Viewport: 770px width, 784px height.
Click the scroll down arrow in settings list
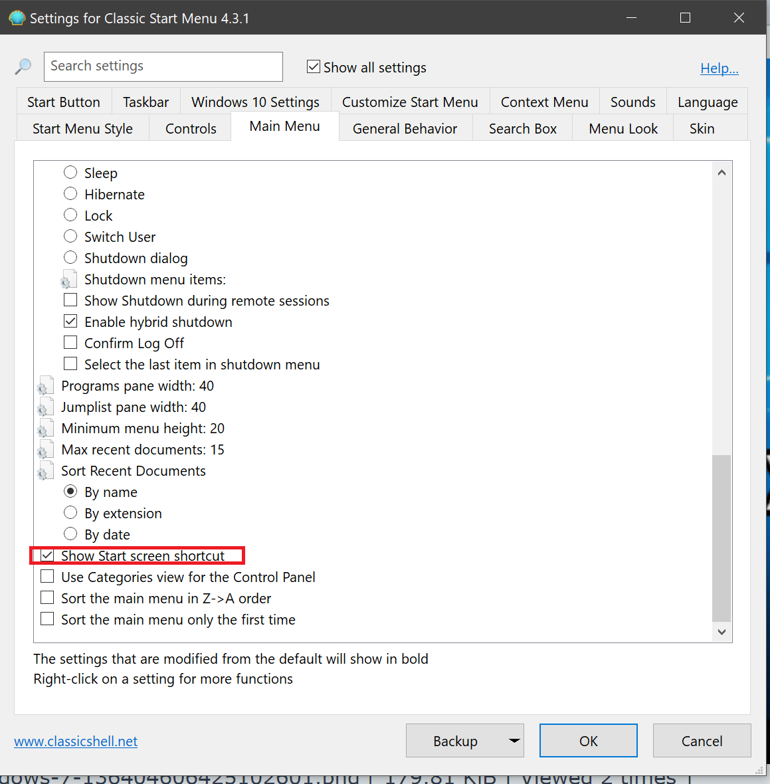[x=722, y=632]
